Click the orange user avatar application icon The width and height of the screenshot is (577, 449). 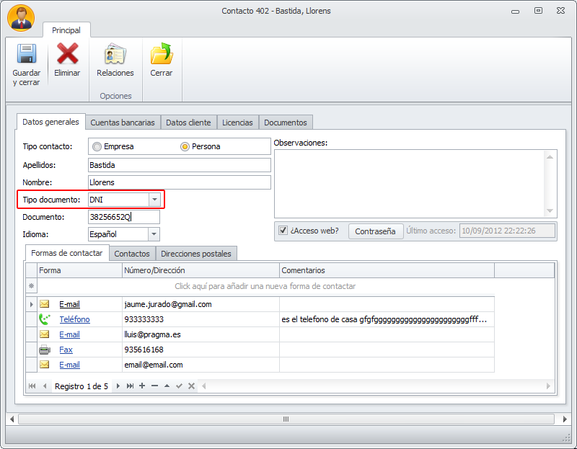[x=21, y=18]
